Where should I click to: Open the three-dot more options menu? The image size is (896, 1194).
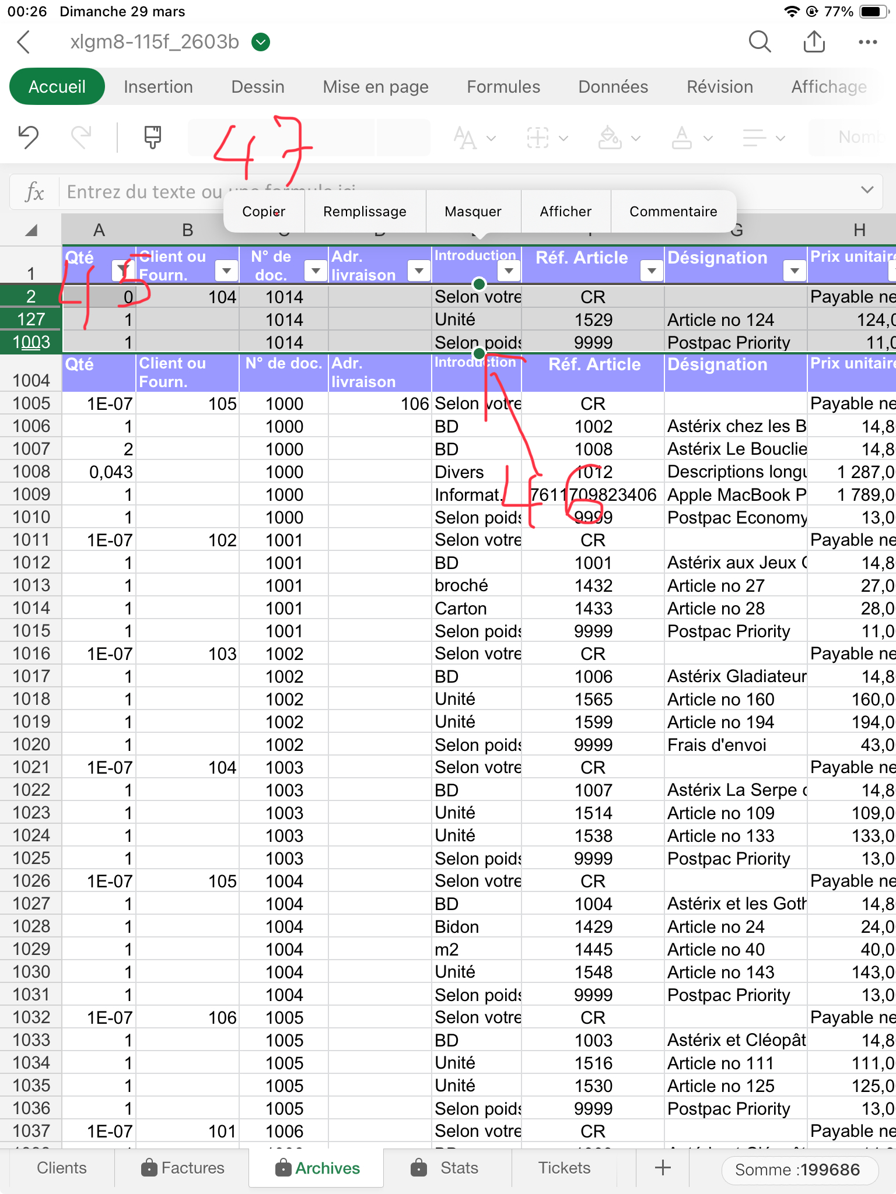click(867, 42)
